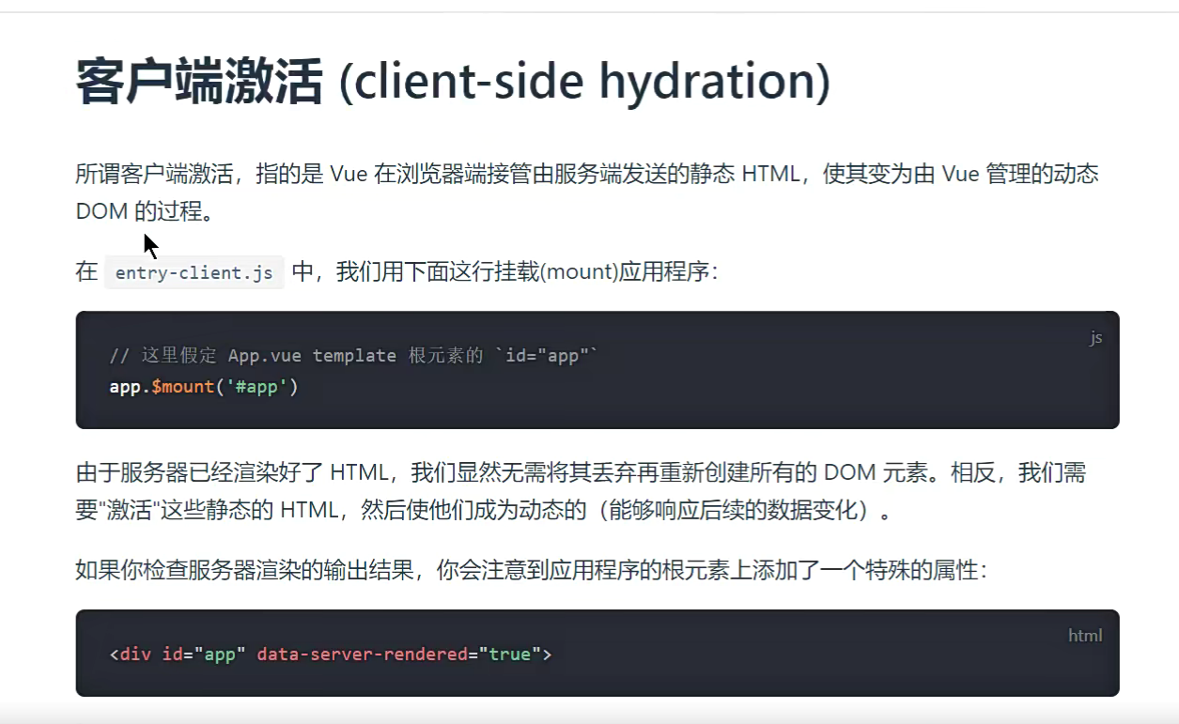
Task: Click the js language label
Action: point(1095,338)
